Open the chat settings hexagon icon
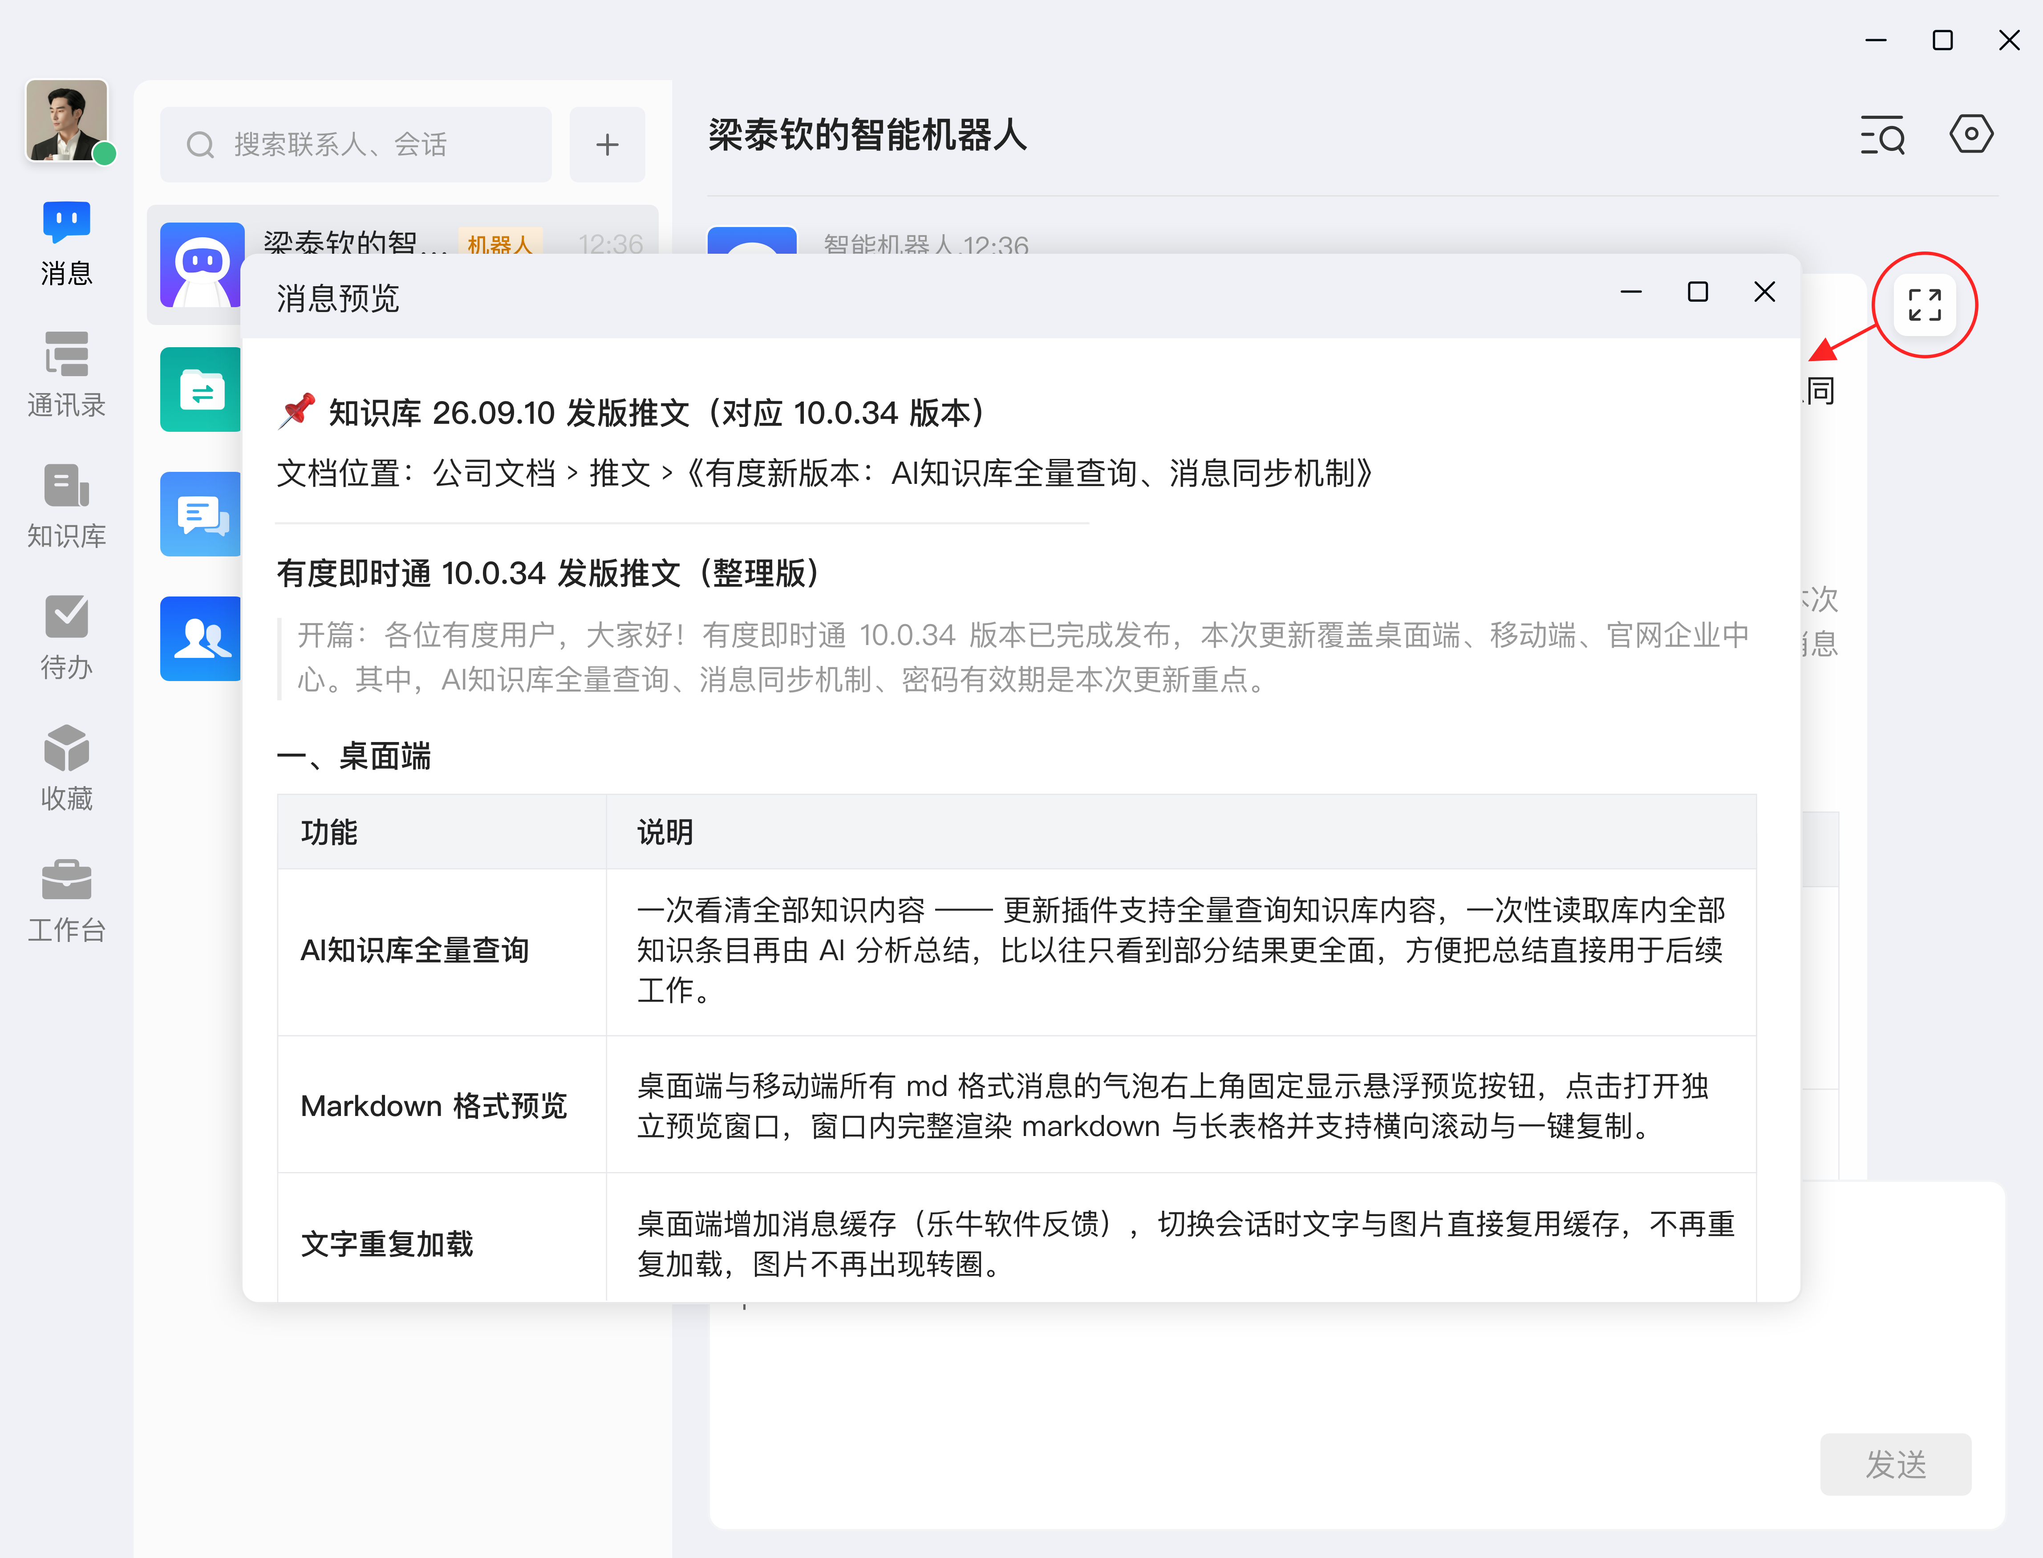Viewport: 2043px width, 1558px height. click(x=1972, y=134)
